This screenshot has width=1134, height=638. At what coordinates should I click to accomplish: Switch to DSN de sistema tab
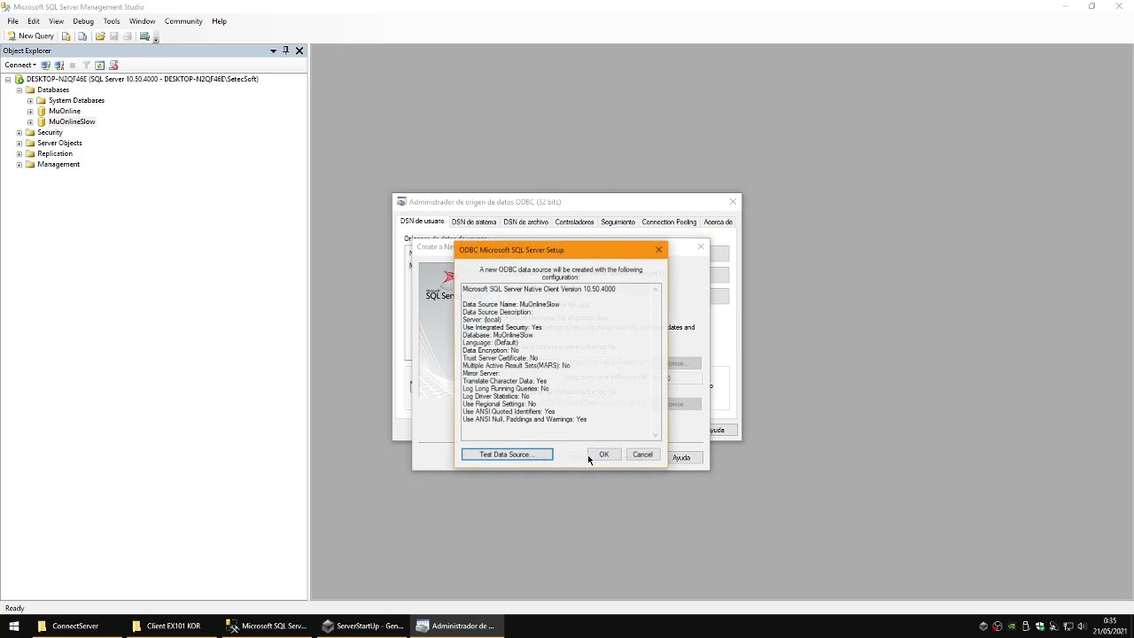(474, 222)
